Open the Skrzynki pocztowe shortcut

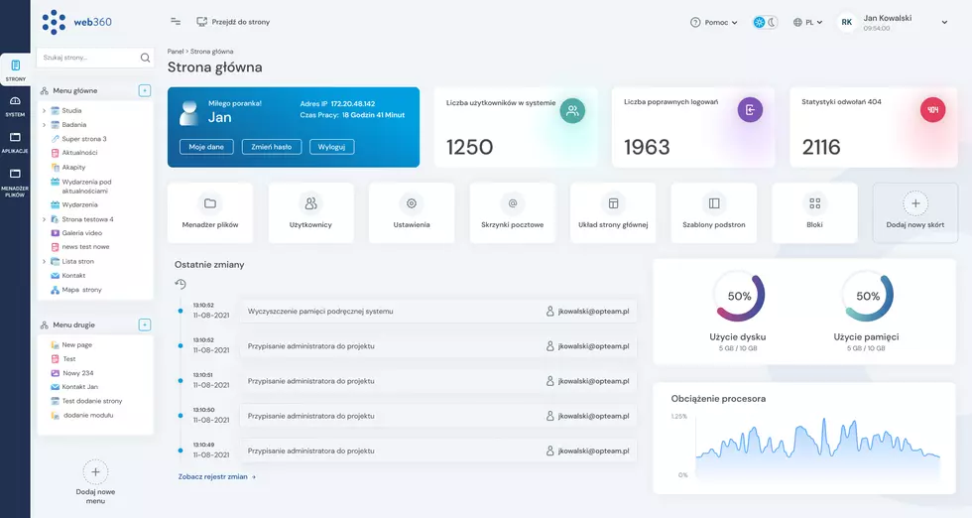coord(512,212)
